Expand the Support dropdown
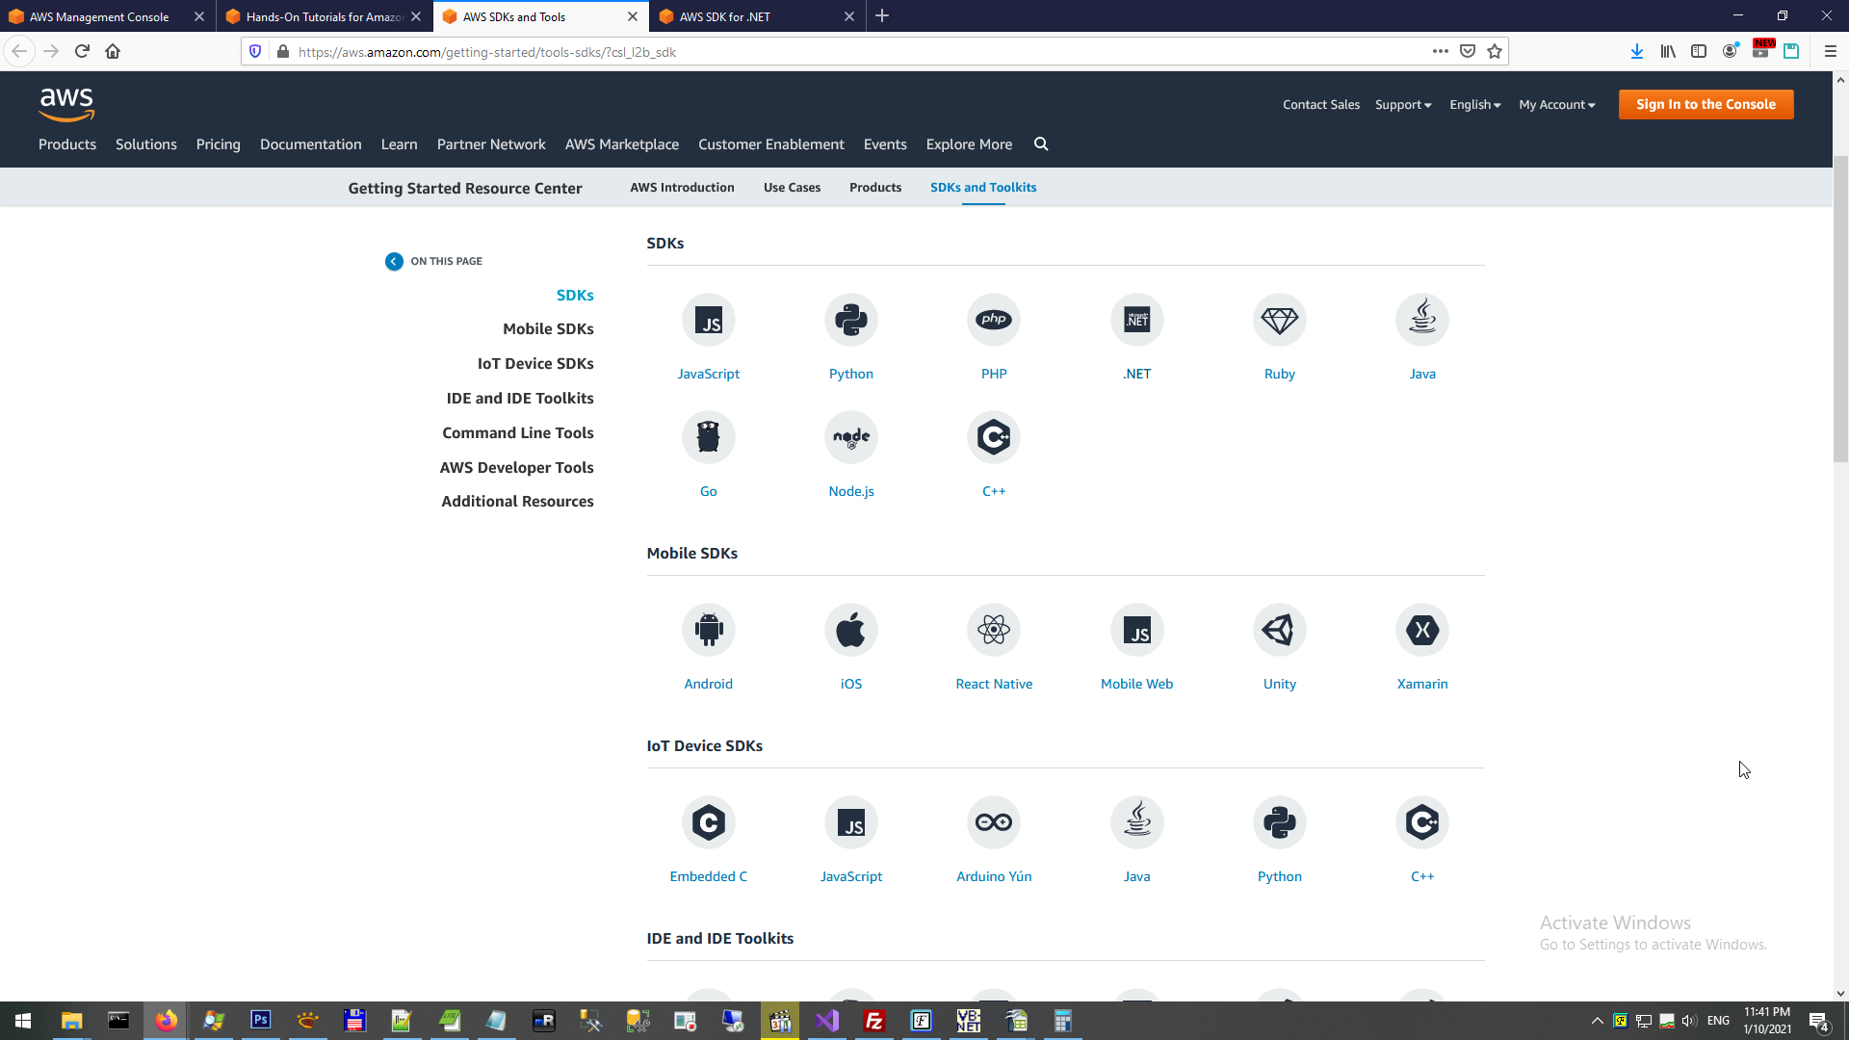The width and height of the screenshot is (1849, 1040). pyautogui.click(x=1402, y=105)
